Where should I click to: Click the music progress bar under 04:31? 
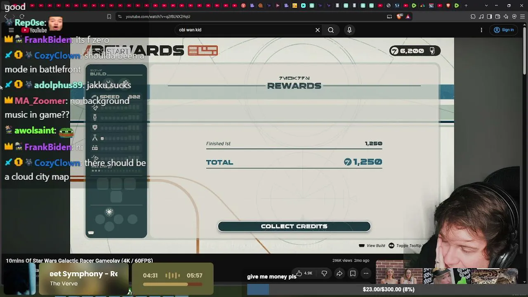(x=173, y=284)
